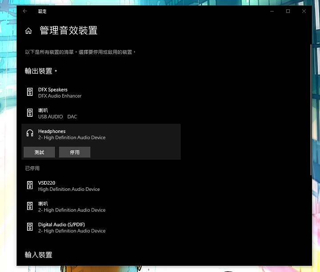Image resolution: width=320 pixels, height=272 pixels.
Task: Click subtitle under Digital Audio (S/PDIF)
Action: (x=72, y=231)
